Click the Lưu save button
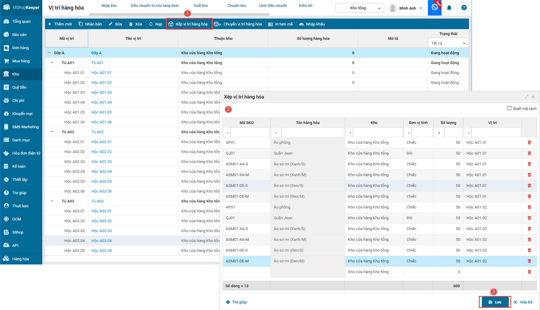Screen dimensions: 540x310 pyautogui.click(x=495, y=302)
